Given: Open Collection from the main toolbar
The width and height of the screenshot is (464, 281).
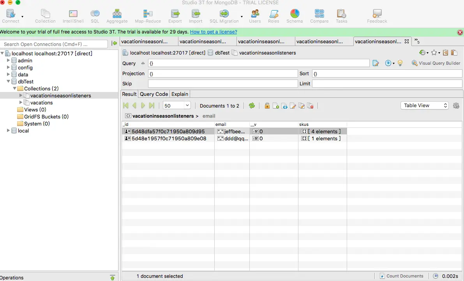Looking at the screenshot, I should (x=45, y=16).
